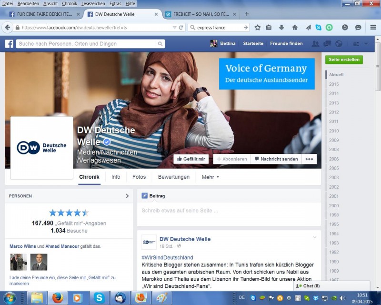Open Facebook notifications globe icon

339,44
